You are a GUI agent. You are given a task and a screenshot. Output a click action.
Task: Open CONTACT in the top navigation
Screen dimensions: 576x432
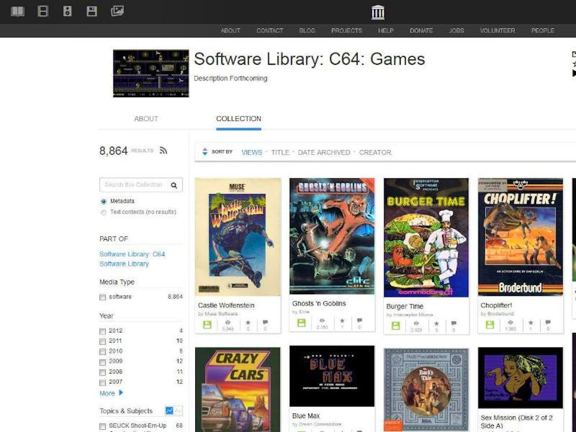269,31
